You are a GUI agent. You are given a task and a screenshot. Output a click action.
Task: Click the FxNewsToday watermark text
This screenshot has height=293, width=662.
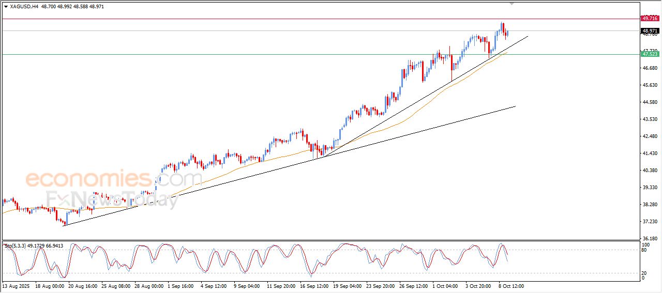tap(112, 199)
